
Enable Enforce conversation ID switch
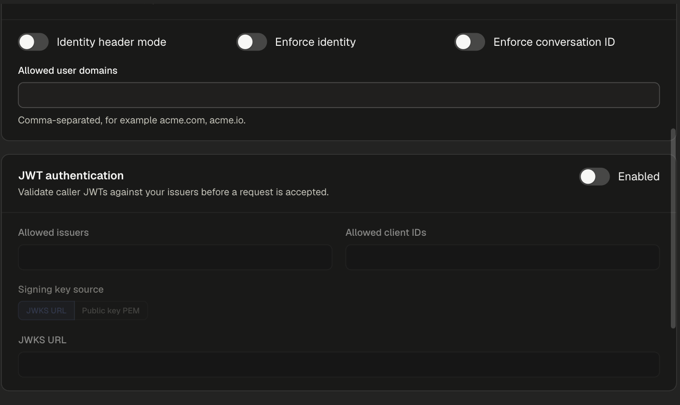[470, 42]
